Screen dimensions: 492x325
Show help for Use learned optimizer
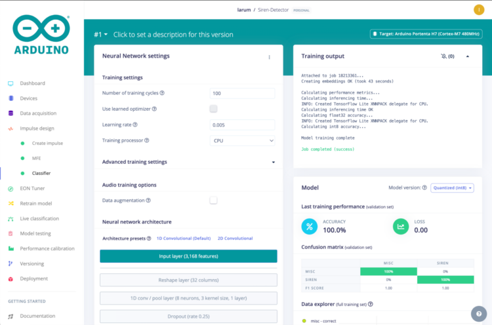pyautogui.click(x=154, y=109)
